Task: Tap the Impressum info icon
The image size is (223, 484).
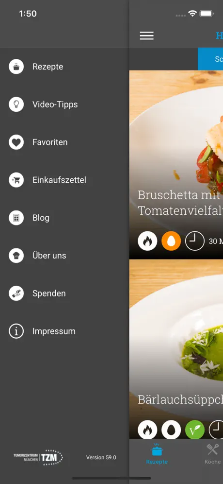Action: coord(16,331)
